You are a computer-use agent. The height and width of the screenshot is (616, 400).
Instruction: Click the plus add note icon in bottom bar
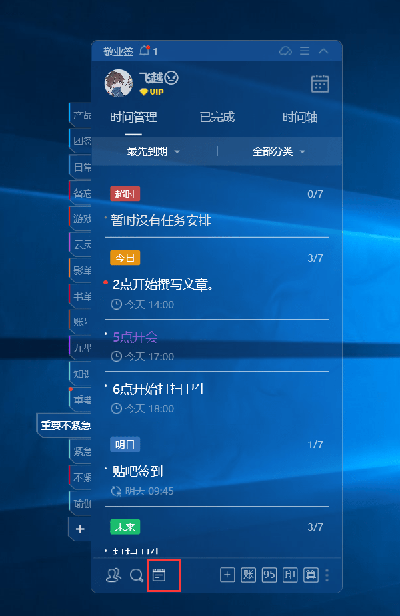(227, 575)
